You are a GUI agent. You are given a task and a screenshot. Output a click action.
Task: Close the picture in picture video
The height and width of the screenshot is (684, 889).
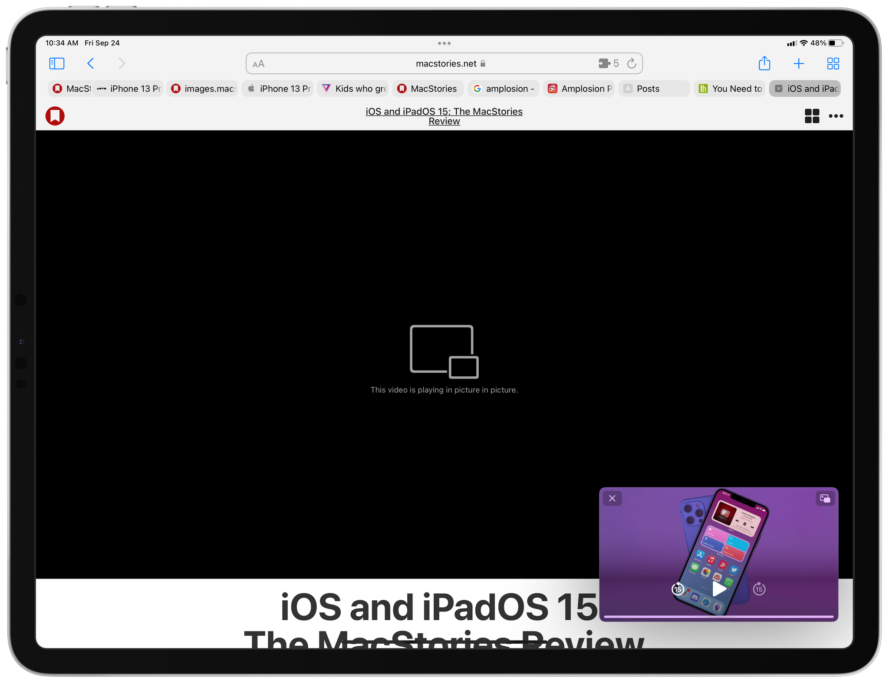[x=612, y=498]
